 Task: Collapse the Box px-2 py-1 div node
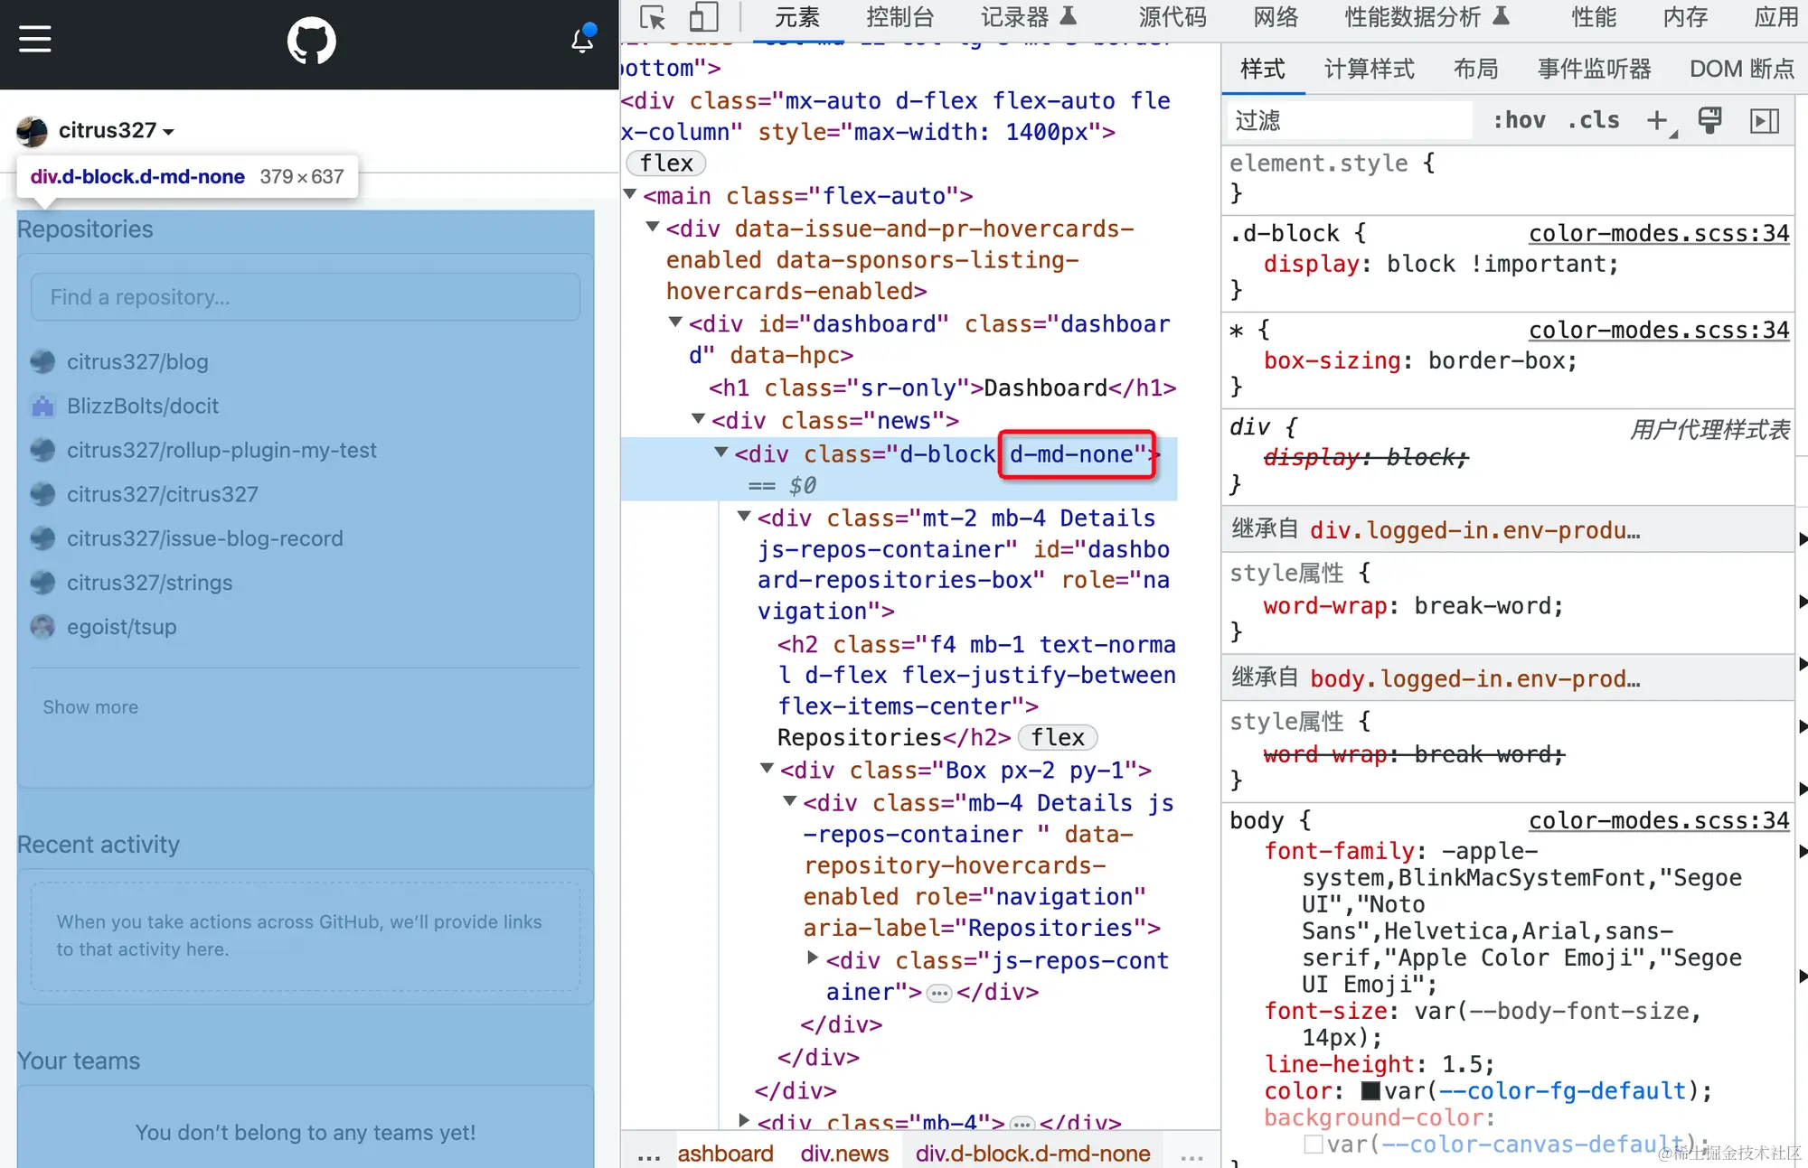[767, 768]
